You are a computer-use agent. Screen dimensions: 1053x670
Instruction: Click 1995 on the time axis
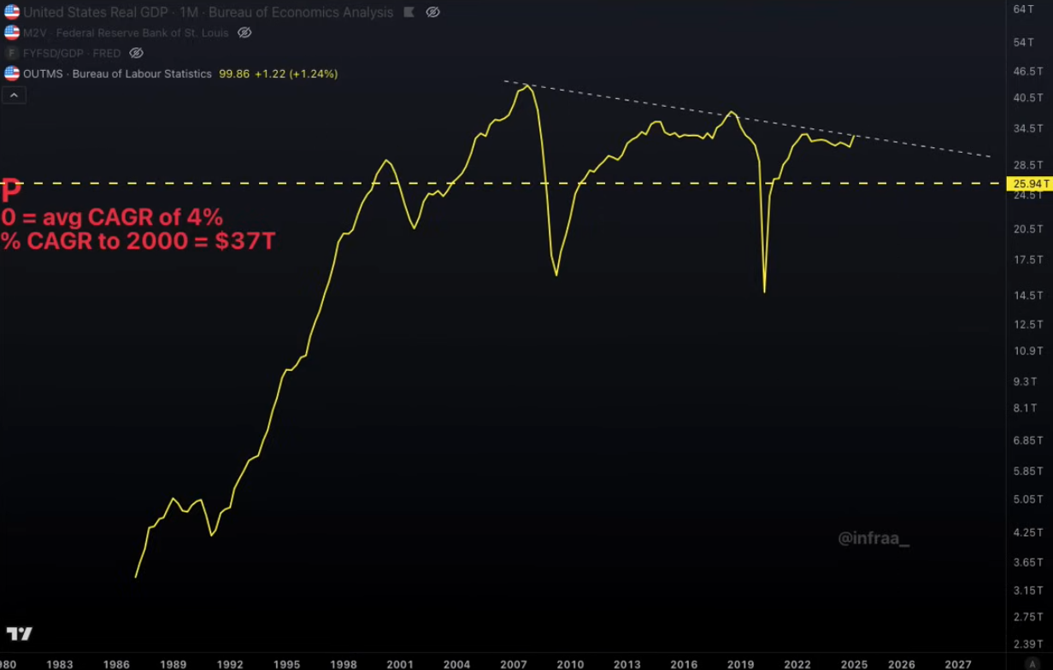[286, 664]
